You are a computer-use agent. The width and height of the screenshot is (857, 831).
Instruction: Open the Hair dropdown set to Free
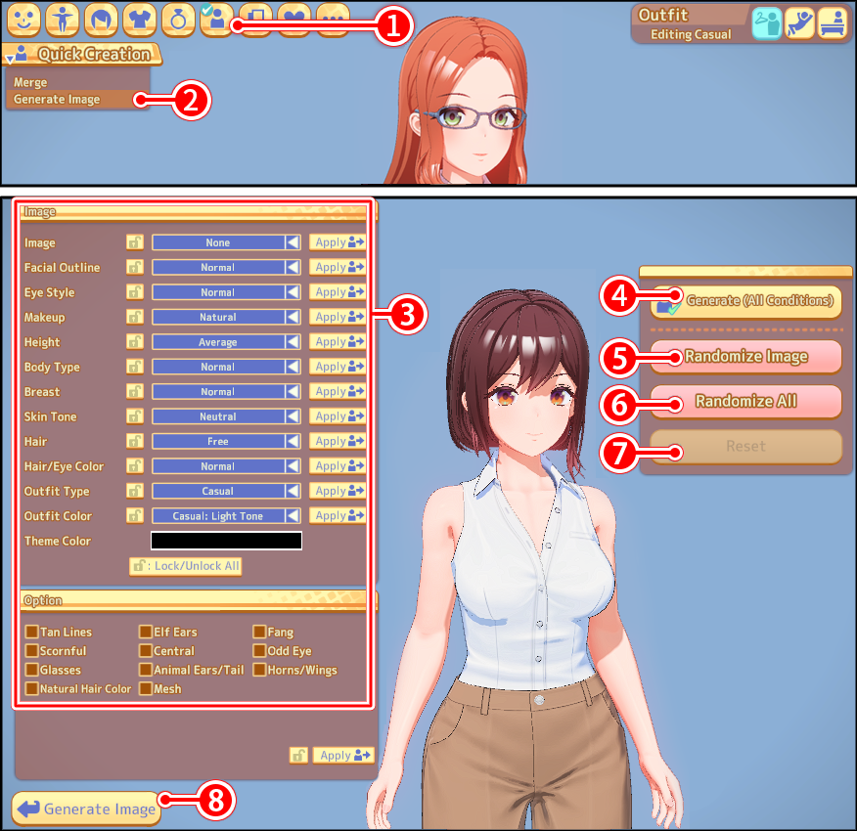(x=226, y=442)
